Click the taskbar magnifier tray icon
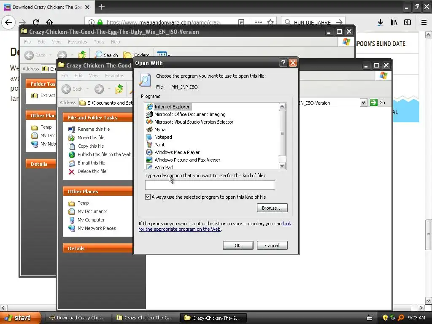 401,318
